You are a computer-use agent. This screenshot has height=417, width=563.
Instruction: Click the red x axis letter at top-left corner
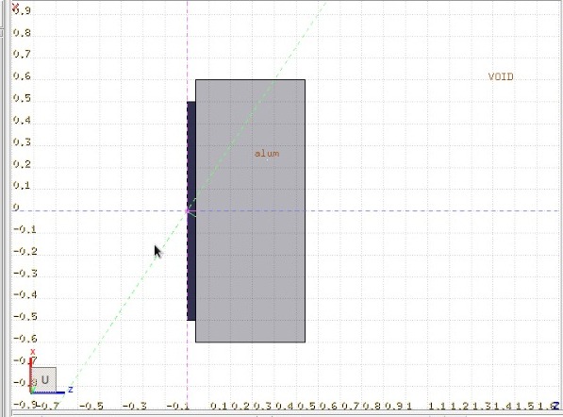pos(15,7)
